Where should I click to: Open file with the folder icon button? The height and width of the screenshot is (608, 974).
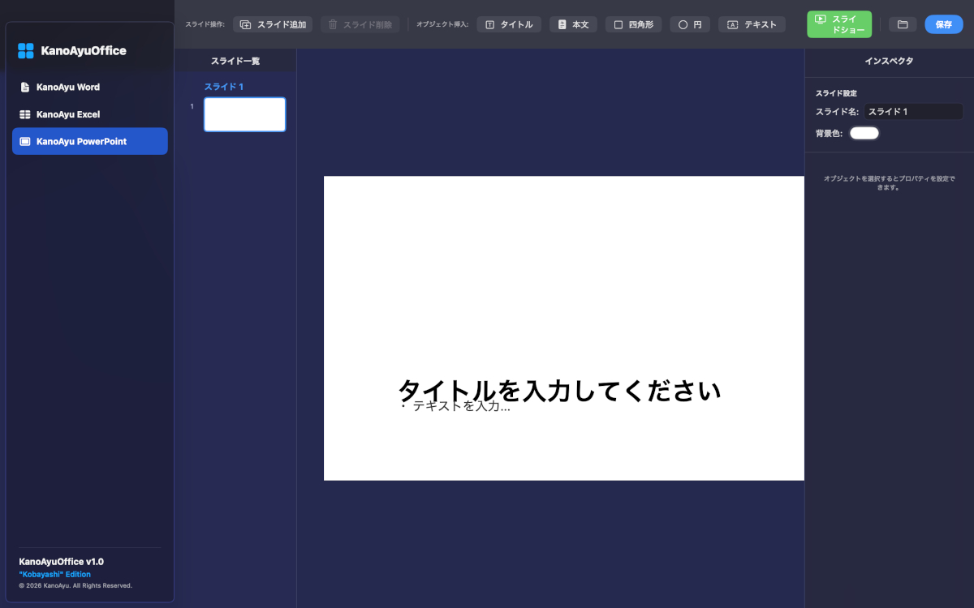[903, 24]
